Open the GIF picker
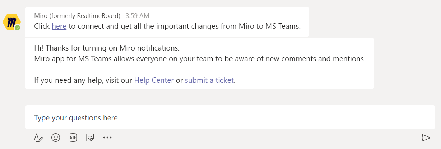This screenshot has height=149, width=441. [73, 138]
